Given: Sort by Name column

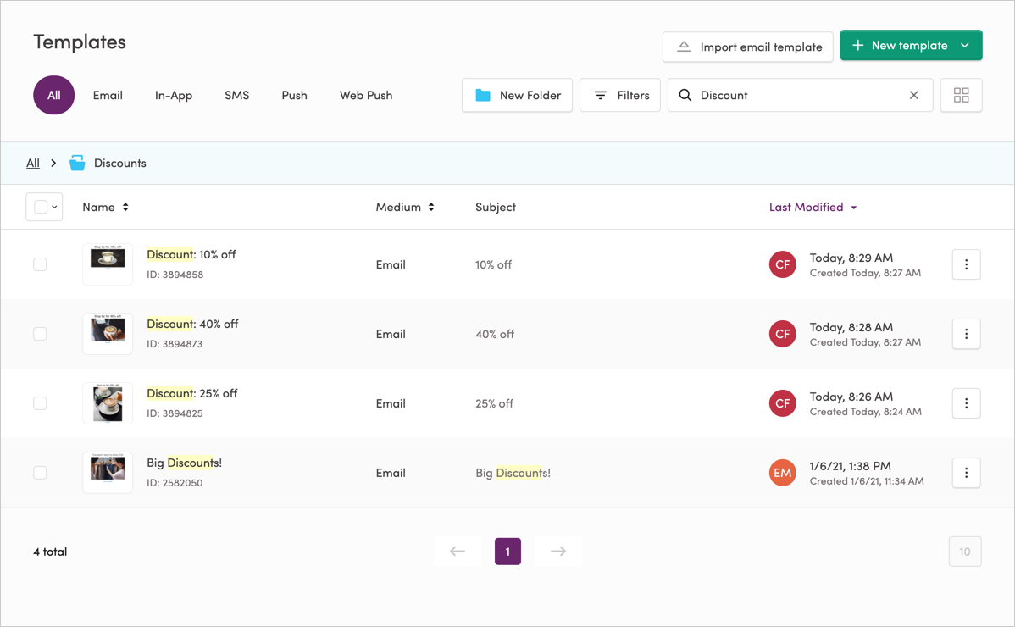Looking at the screenshot, I should click(x=106, y=207).
